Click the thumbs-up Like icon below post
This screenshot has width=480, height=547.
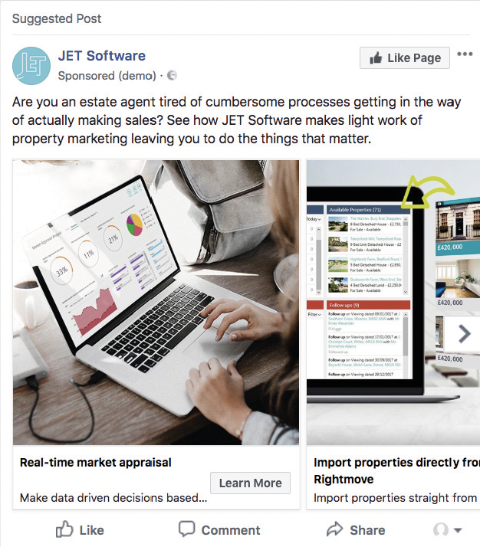click(x=64, y=529)
